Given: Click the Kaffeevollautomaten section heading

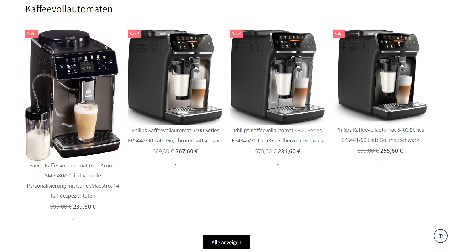Looking at the screenshot, I should point(69,9).
